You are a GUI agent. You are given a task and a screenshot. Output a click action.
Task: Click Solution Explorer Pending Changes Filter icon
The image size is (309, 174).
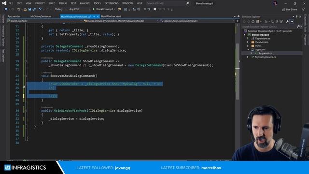pos(266,22)
